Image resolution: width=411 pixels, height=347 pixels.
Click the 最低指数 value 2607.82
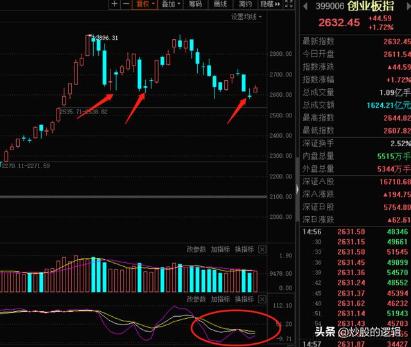pyautogui.click(x=397, y=131)
